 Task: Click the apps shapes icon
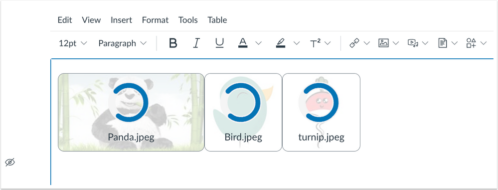point(471,43)
